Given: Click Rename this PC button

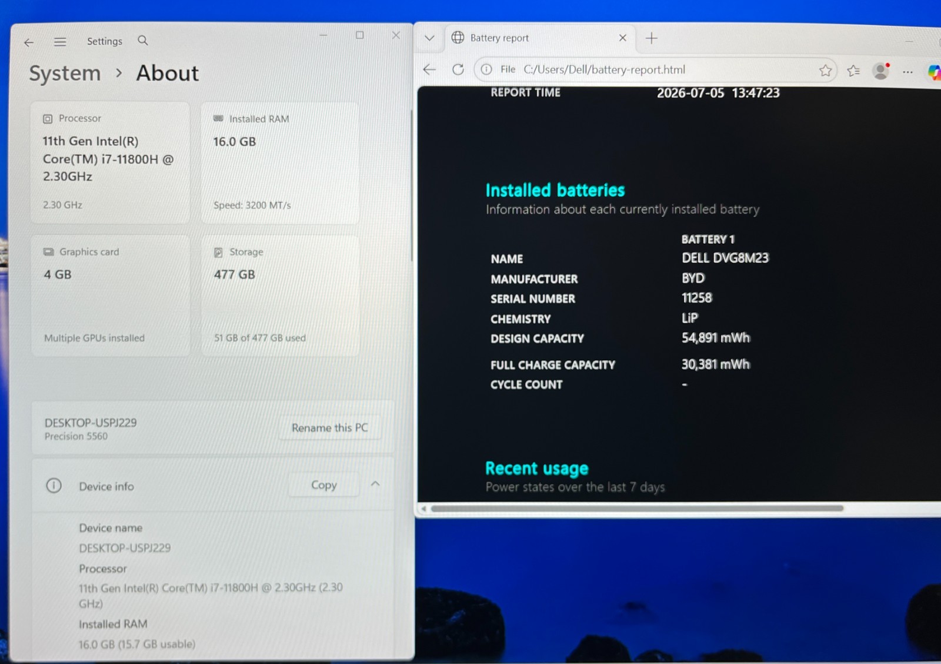Looking at the screenshot, I should [330, 428].
